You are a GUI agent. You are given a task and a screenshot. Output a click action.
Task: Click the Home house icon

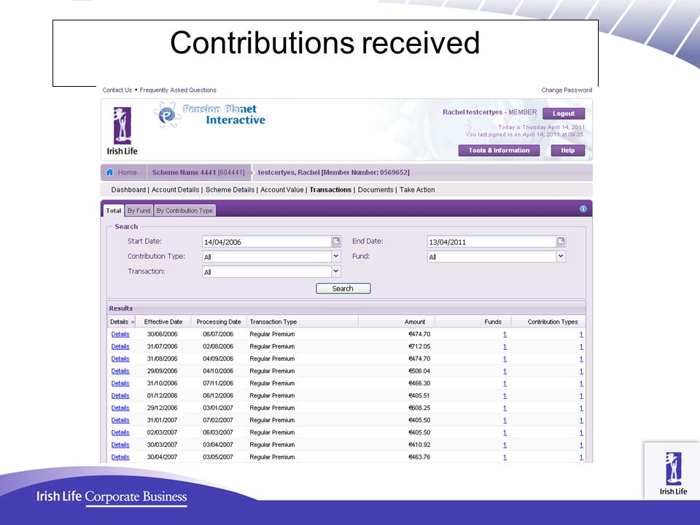pyautogui.click(x=110, y=172)
